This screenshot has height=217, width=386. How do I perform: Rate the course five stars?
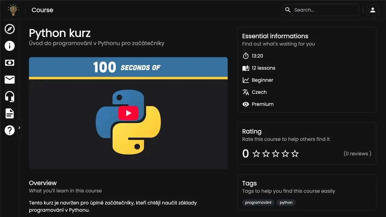[x=295, y=154]
